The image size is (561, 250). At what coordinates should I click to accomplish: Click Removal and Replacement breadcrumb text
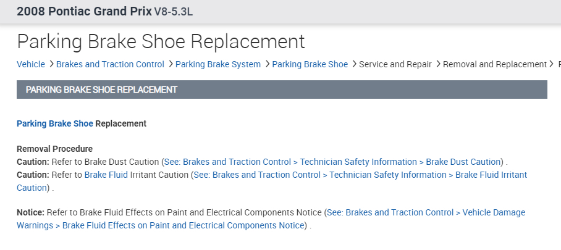495,64
